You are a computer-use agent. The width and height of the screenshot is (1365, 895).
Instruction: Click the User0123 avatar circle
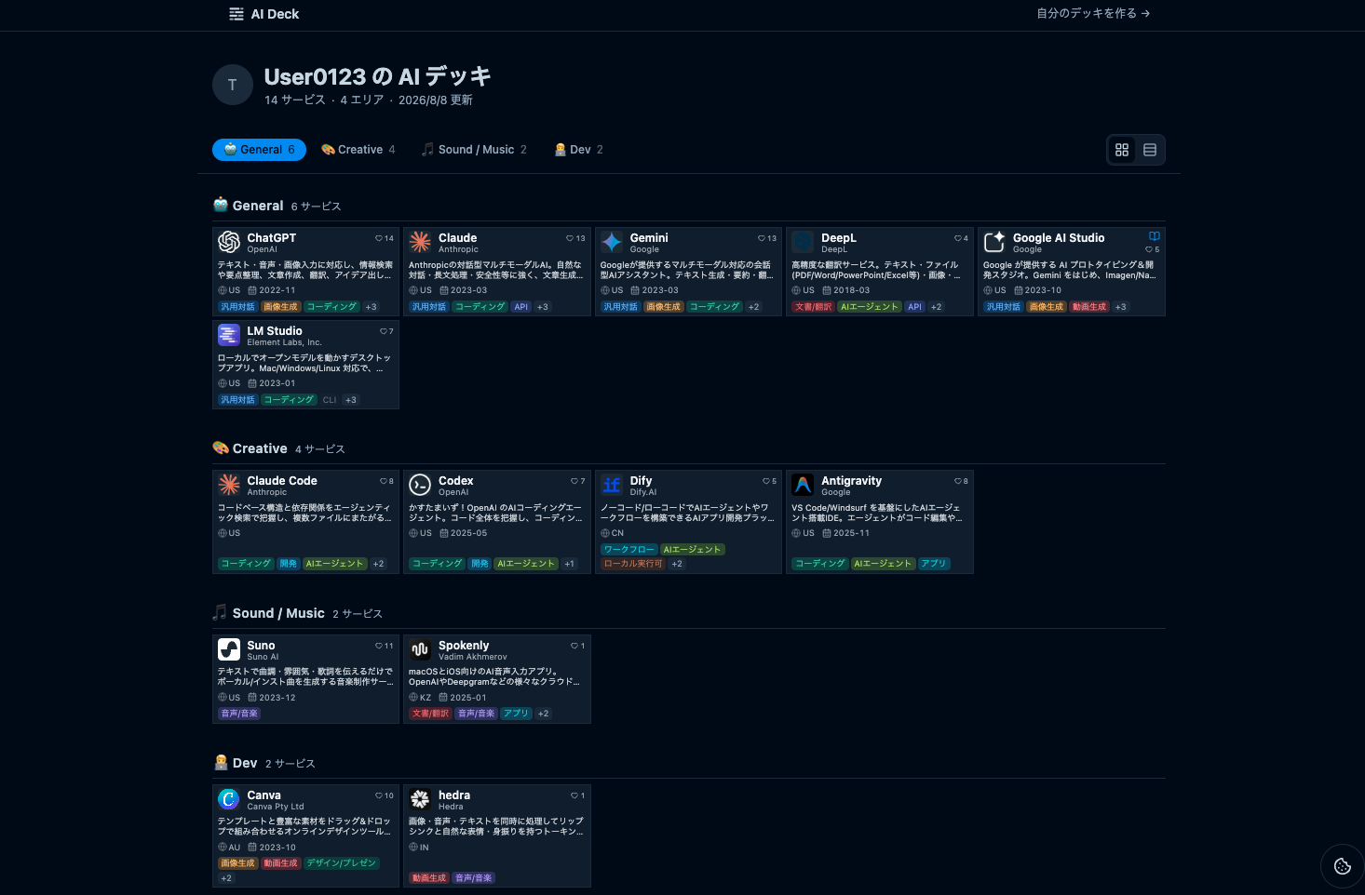click(x=233, y=85)
